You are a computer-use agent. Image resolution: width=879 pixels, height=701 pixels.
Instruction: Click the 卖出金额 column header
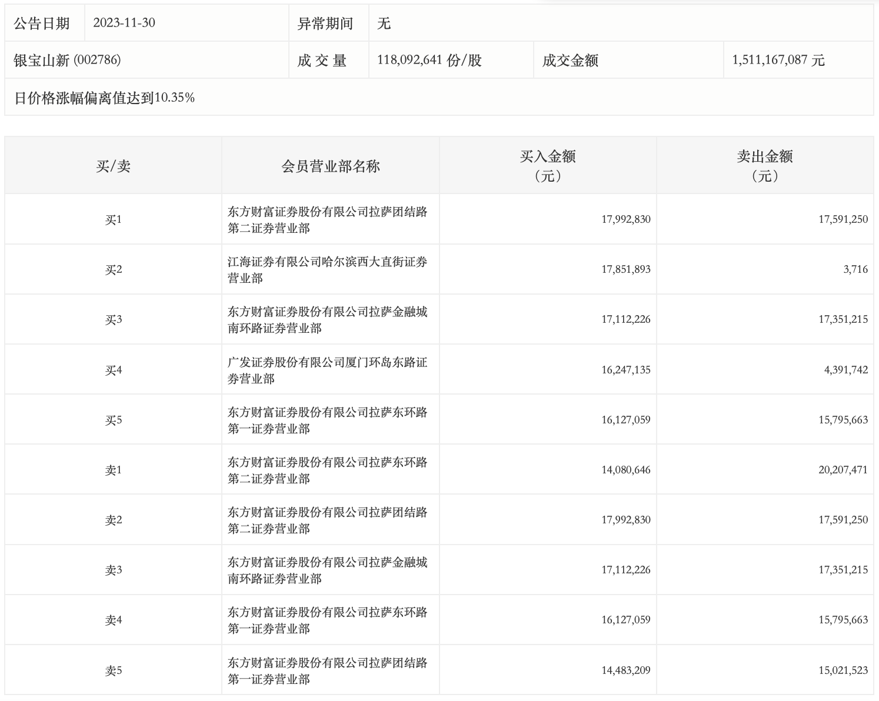pyautogui.click(x=765, y=165)
